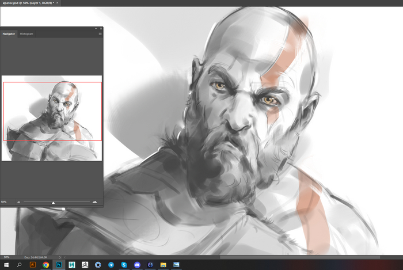
Task: Open Google Chrome from taskbar
Action: click(x=45, y=265)
